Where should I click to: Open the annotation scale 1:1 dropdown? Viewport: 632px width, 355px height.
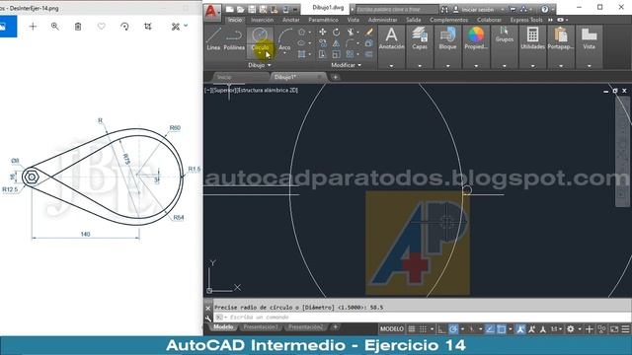[556, 329]
